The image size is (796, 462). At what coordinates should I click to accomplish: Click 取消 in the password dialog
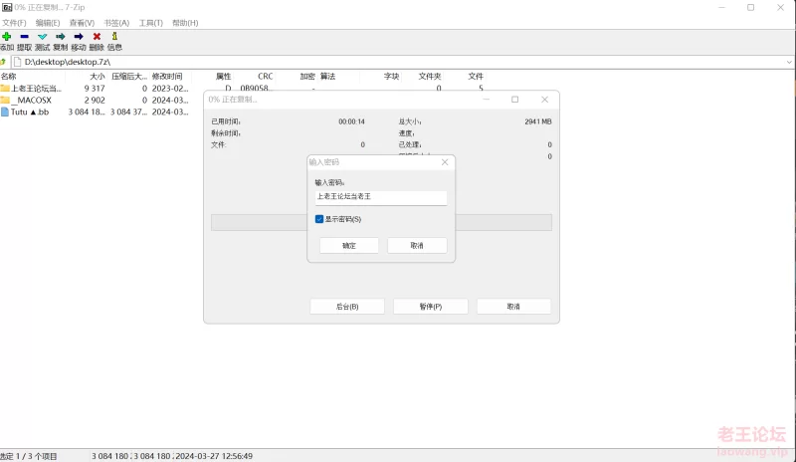click(x=417, y=246)
